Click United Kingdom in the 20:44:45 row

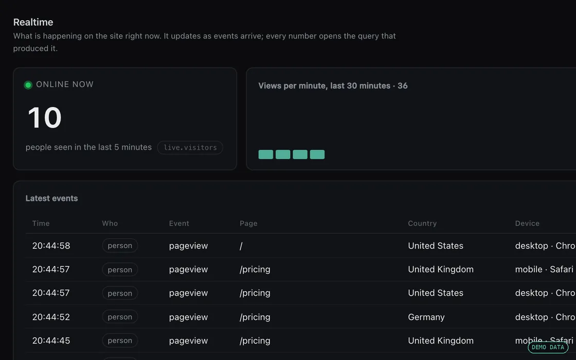(440, 340)
